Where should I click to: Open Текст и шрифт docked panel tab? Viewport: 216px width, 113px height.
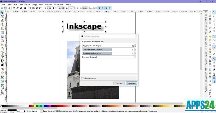pos(206,23)
